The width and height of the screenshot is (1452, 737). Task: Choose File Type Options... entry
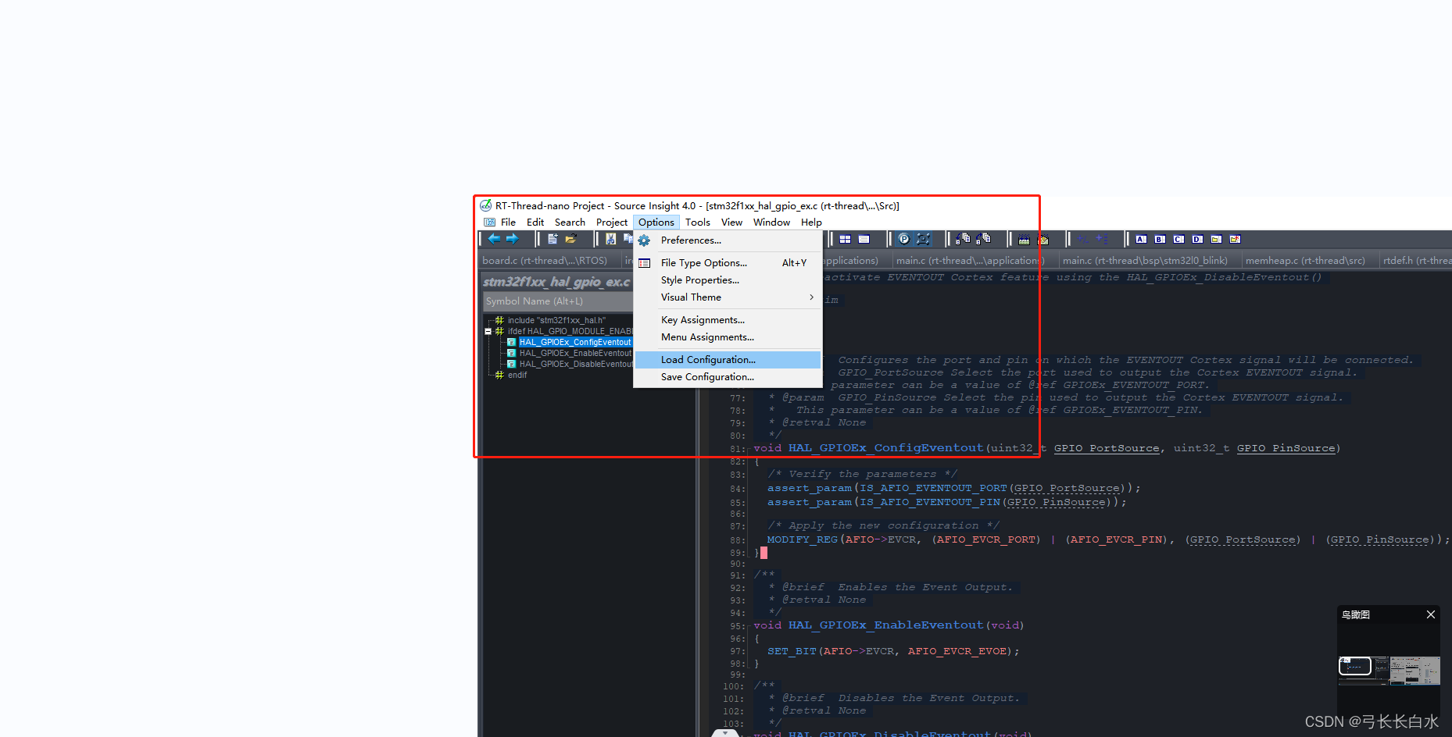pos(728,263)
